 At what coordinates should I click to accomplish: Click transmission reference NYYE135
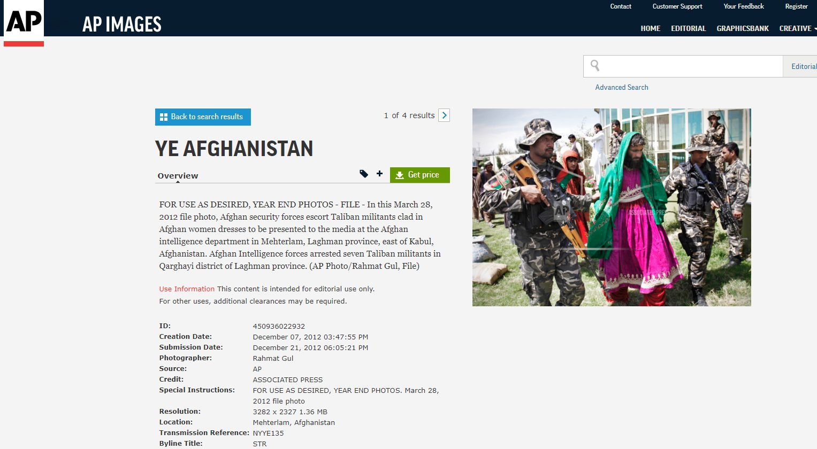tap(268, 433)
